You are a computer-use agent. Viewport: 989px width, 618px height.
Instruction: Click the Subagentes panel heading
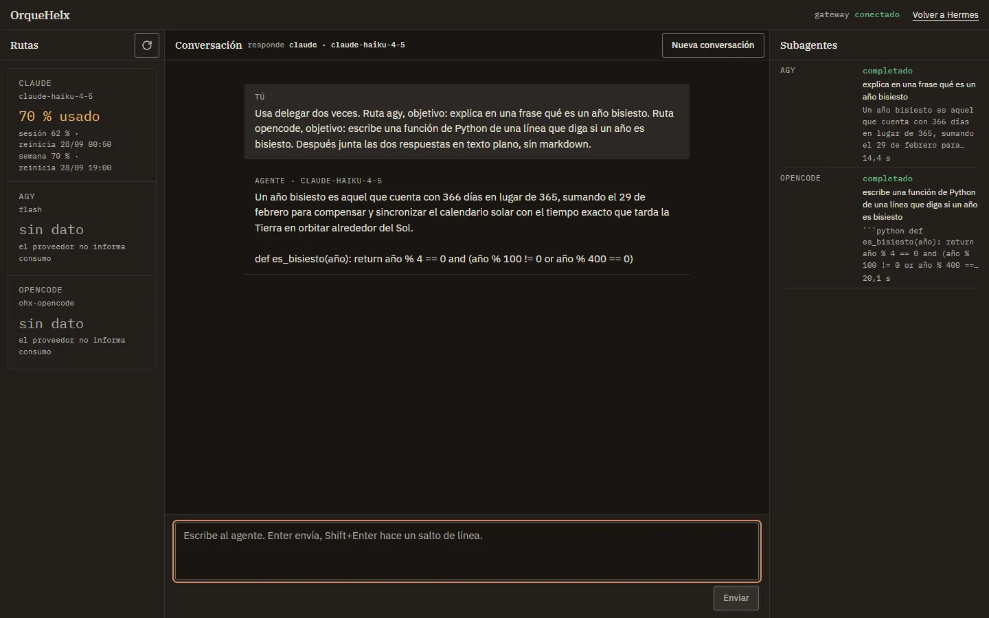click(808, 45)
